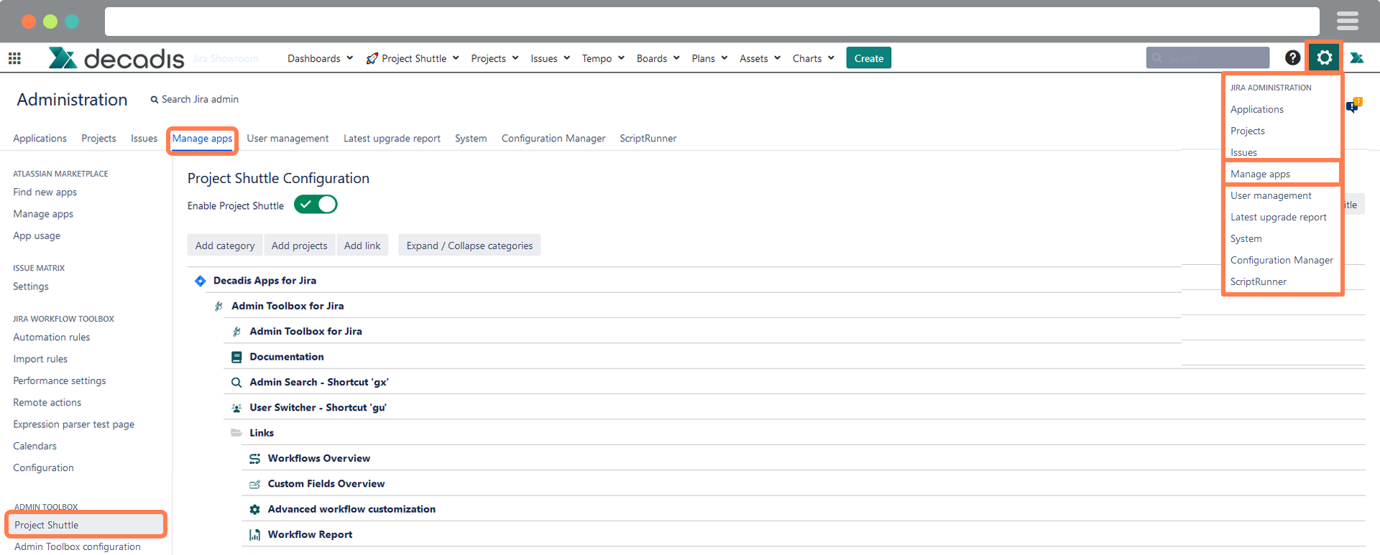
Task: Expand the Dashboards dropdown menu
Action: pos(320,58)
